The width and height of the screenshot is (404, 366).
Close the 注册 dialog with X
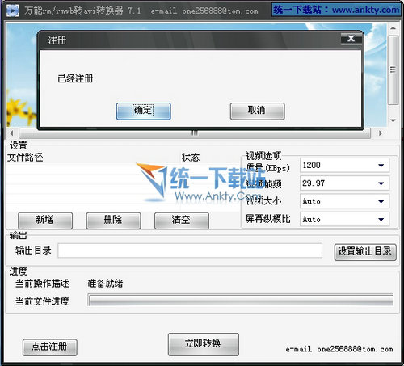tap(351, 39)
